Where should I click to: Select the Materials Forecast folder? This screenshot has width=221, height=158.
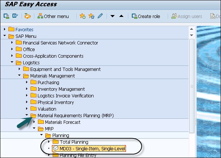(x=62, y=122)
